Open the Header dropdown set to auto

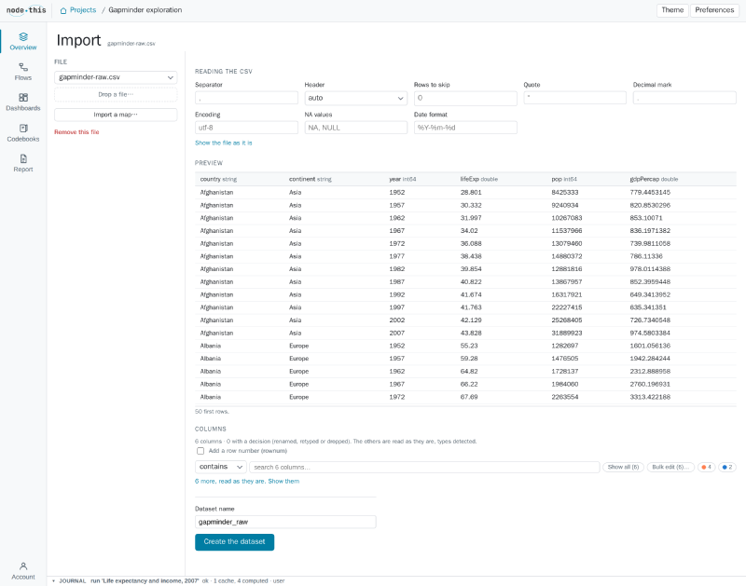tap(356, 98)
